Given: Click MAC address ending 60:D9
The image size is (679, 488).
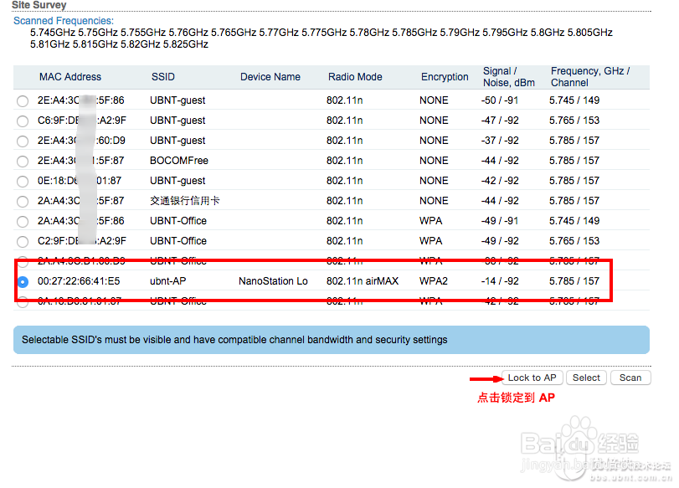Looking at the screenshot, I should [x=81, y=141].
